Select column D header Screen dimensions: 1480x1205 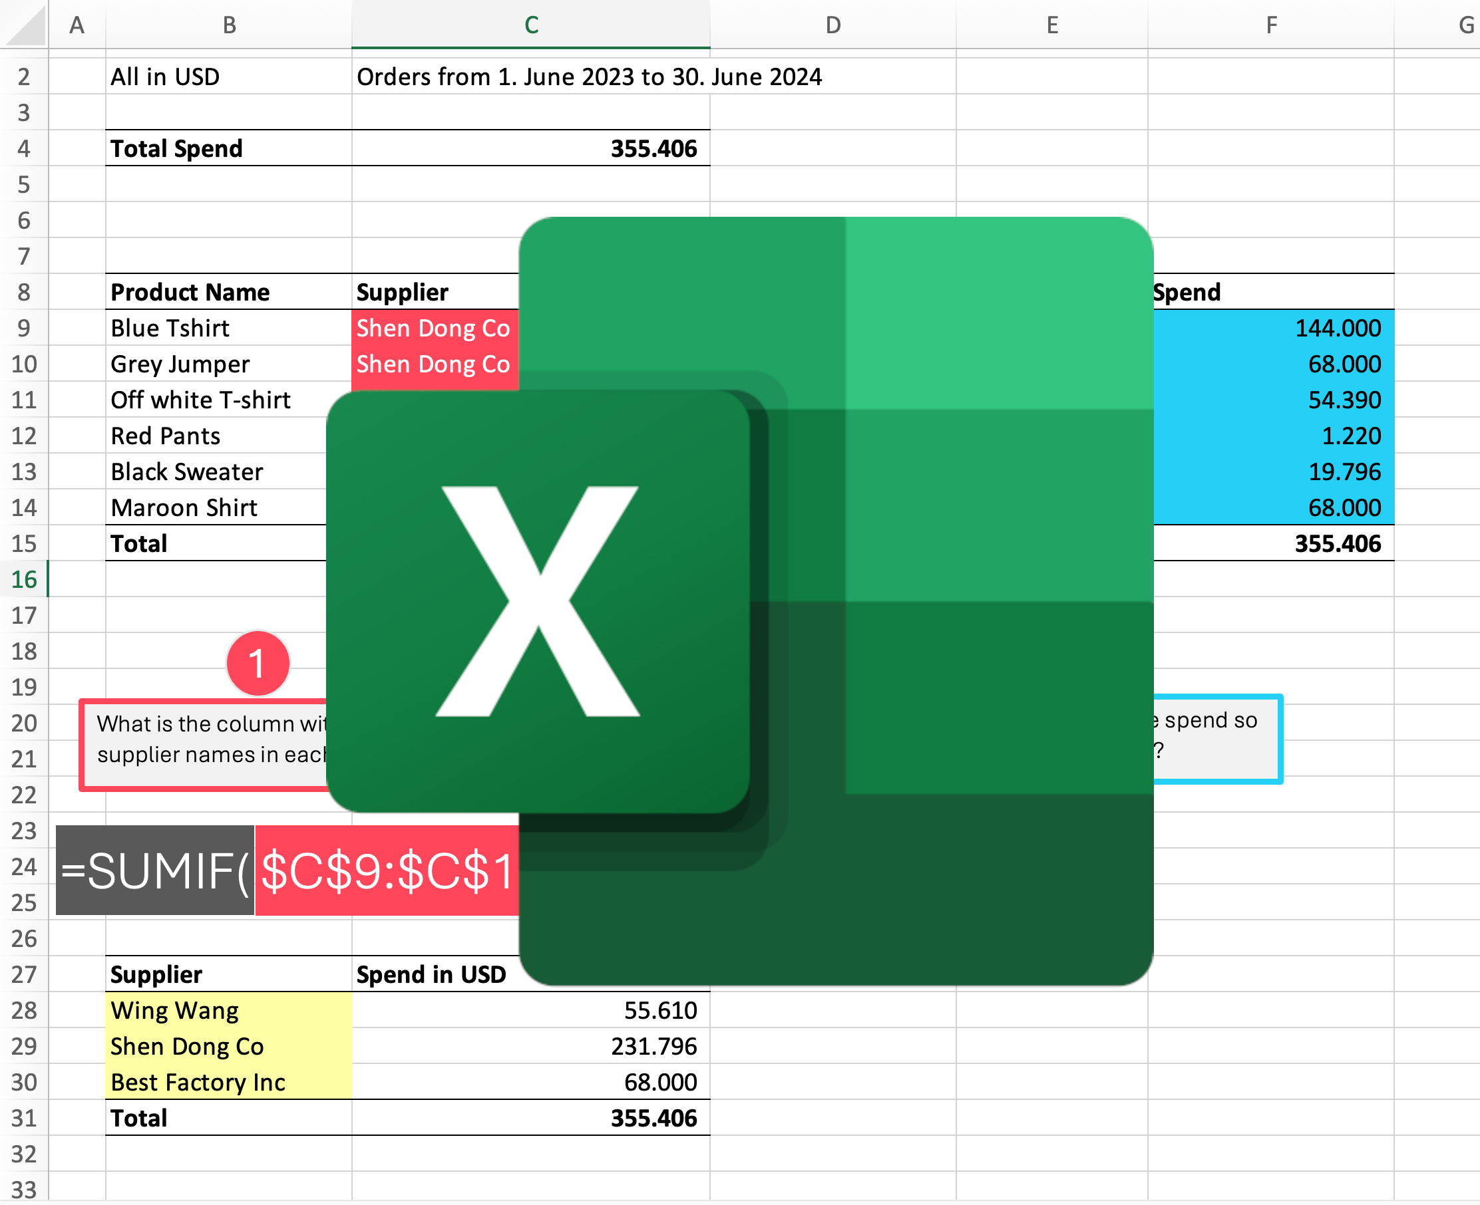click(832, 25)
